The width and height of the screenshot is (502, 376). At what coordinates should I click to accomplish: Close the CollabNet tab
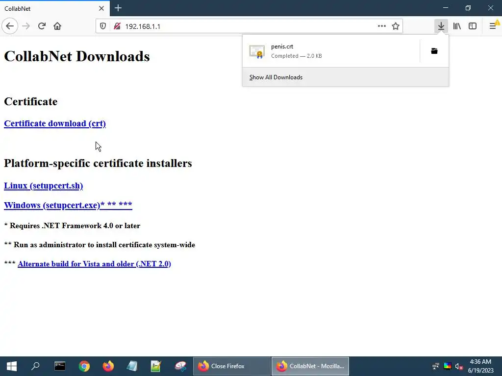tap(101, 8)
